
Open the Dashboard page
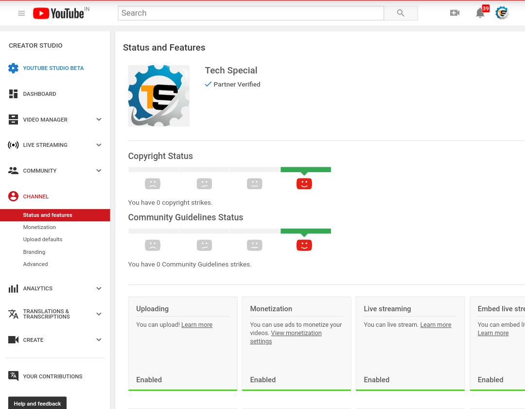tap(39, 94)
